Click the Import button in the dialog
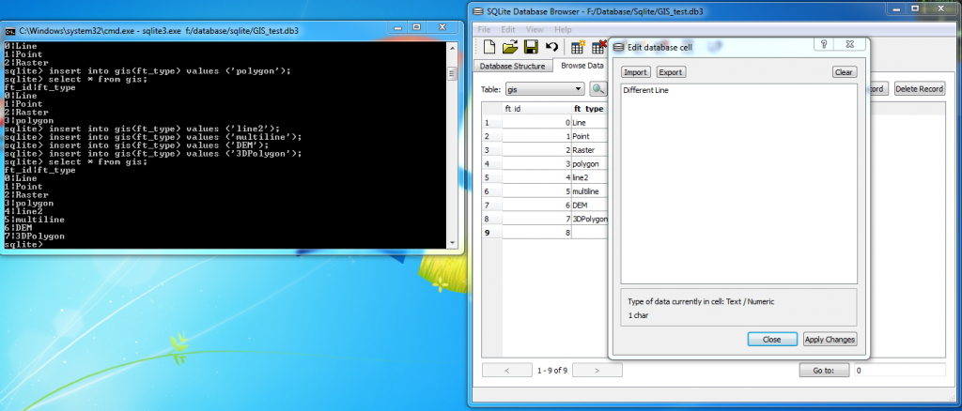The height and width of the screenshot is (411, 962). [636, 72]
